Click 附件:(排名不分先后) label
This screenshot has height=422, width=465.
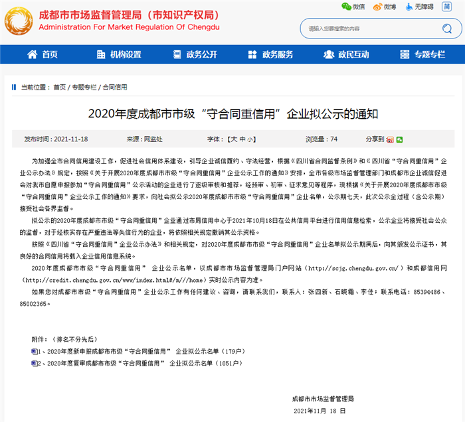tap(64, 339)
